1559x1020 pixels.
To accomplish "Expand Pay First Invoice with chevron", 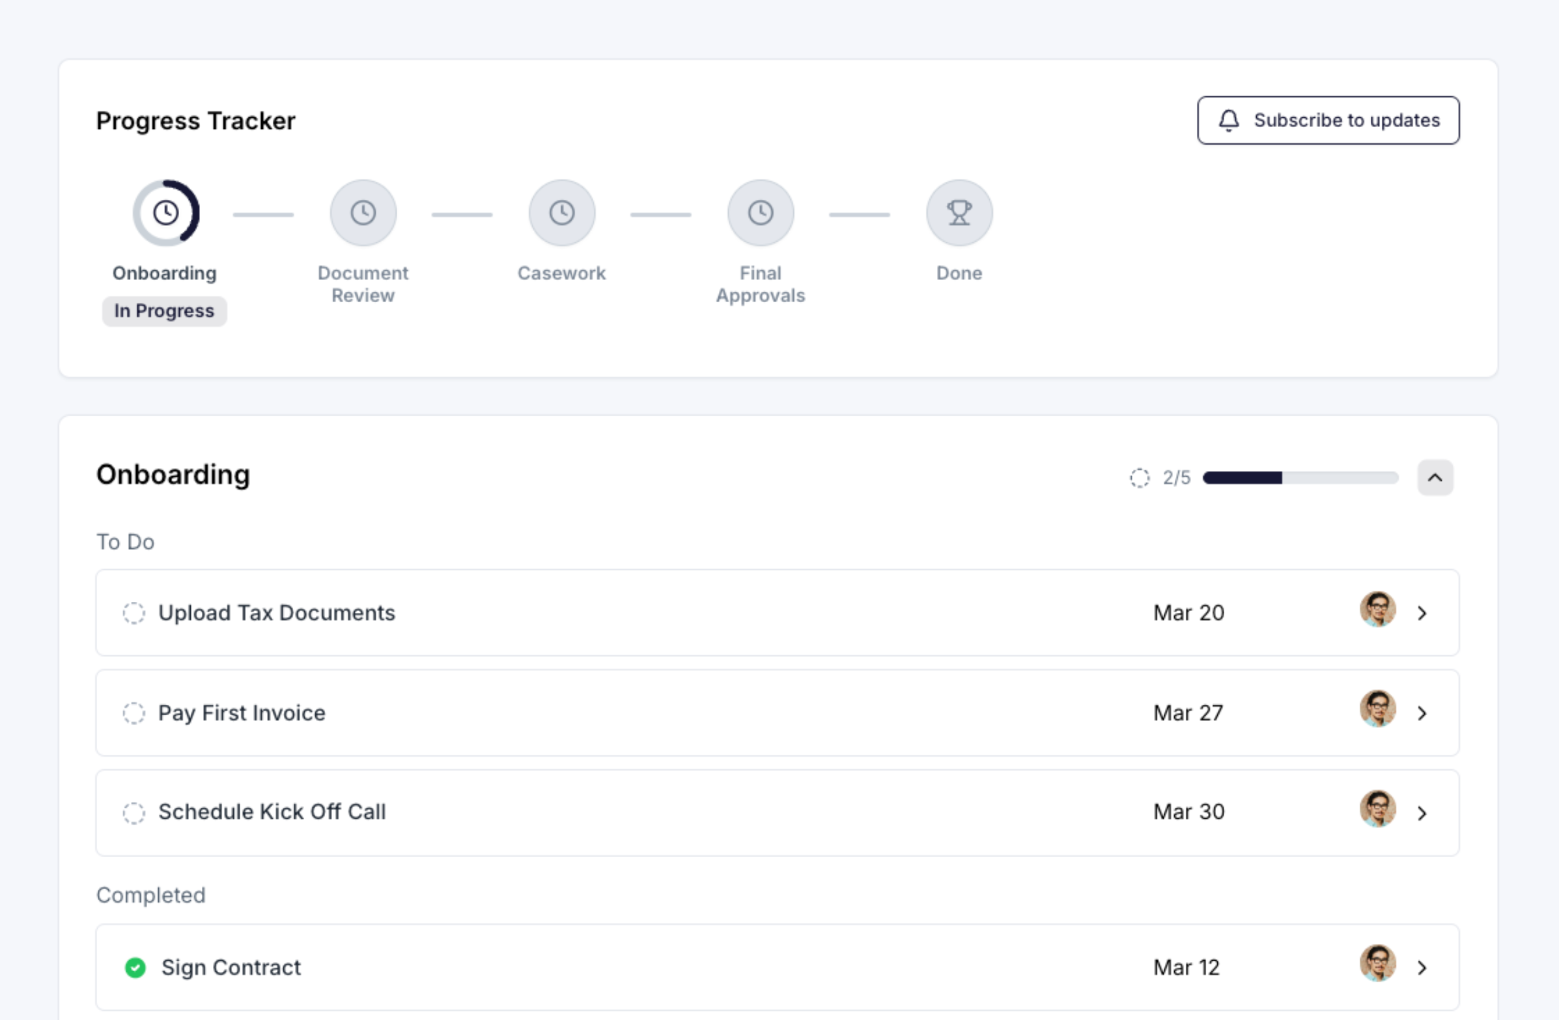I will click(x=1422, y=713).
